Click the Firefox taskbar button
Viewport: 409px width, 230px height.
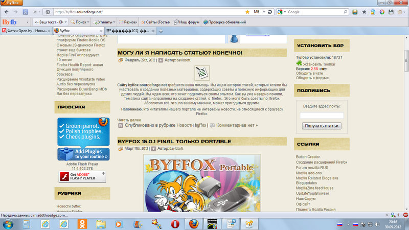193,224
